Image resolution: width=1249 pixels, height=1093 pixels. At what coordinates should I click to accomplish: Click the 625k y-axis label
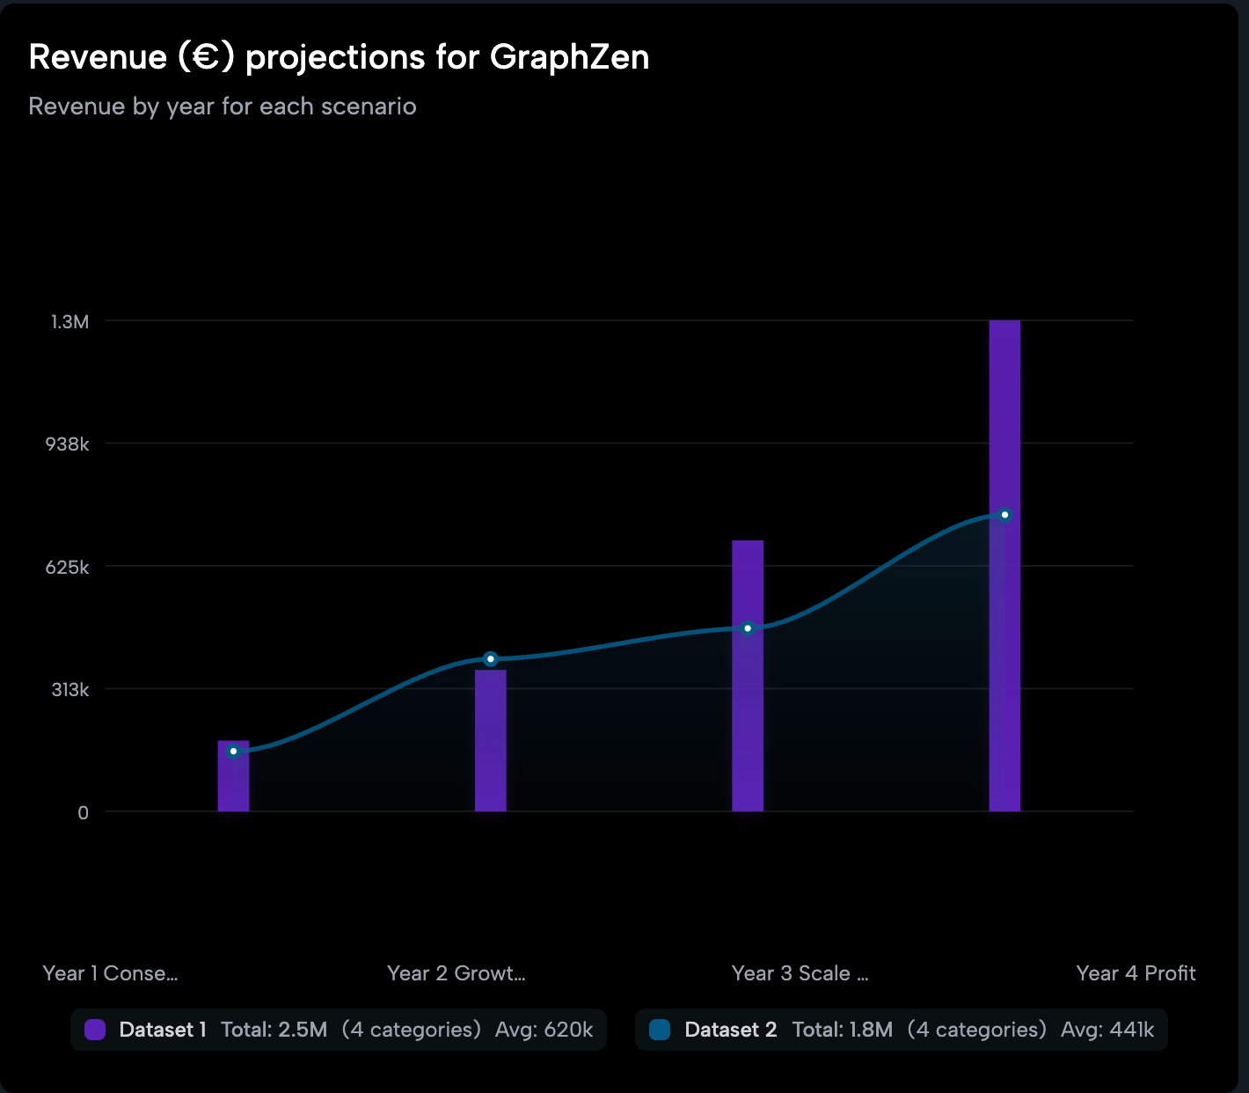tap(68, 568)
